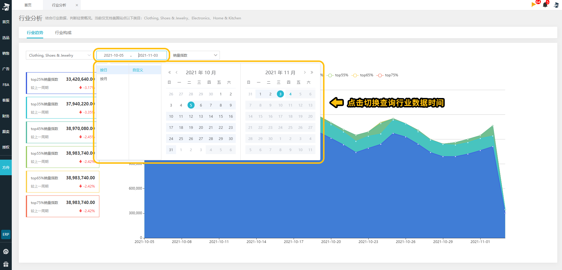Viewport: 562px width, 270px height.
Task: Go to previous year in calendar
Action: [x=170, y=72]
